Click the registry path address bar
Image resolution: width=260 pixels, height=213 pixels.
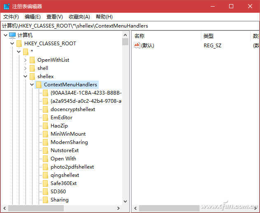point(130,26)
